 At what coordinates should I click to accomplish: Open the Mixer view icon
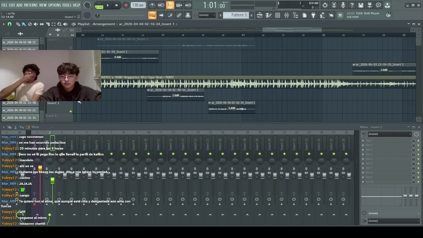pos(287,15)
